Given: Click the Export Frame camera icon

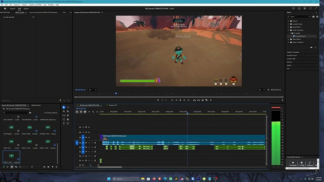Looking at the screenshot, I should [202, 100].
